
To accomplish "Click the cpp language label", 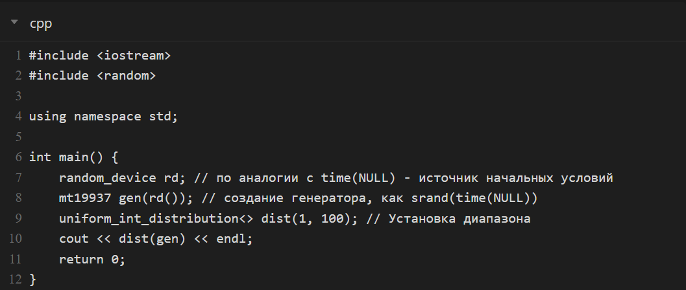I will 41,24.
